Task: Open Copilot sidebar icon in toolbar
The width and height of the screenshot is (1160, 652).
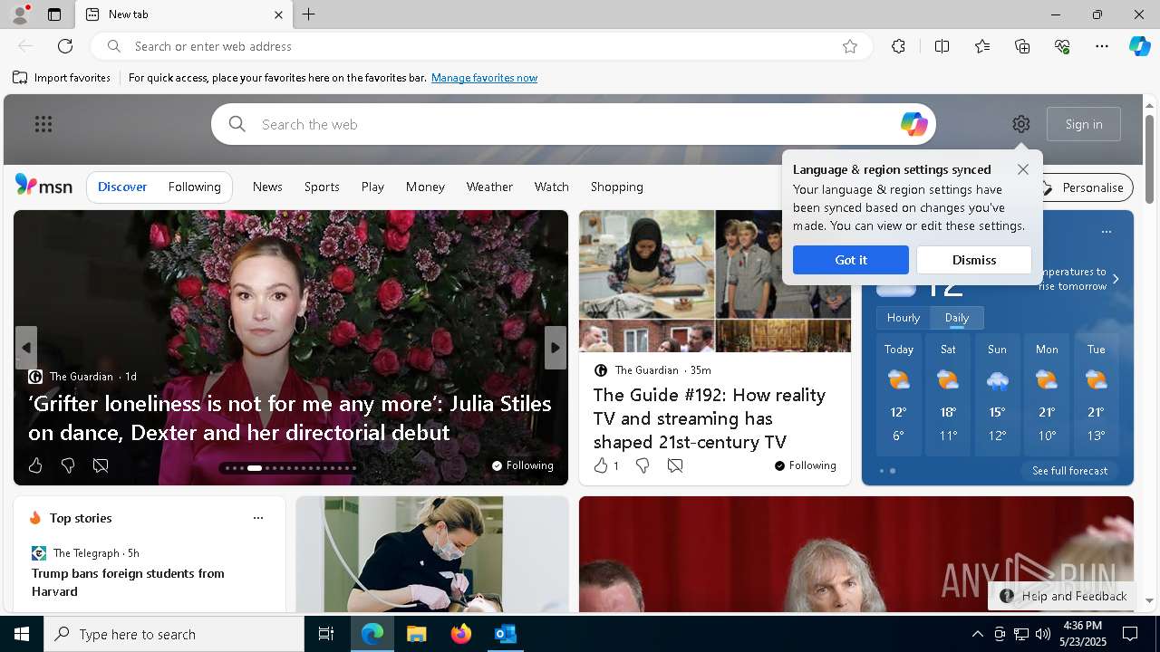Action: point(1139,46)
